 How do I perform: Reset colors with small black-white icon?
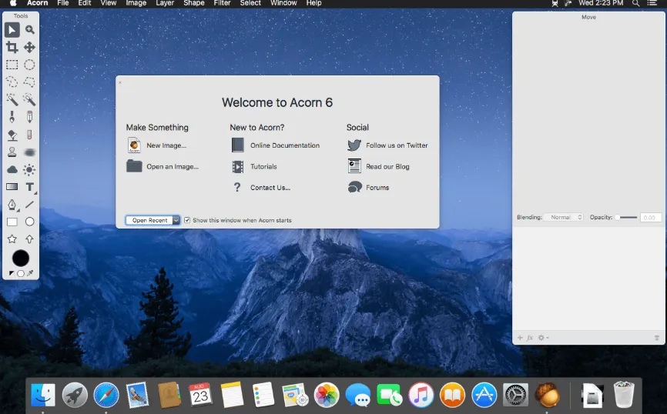[12, 273]
